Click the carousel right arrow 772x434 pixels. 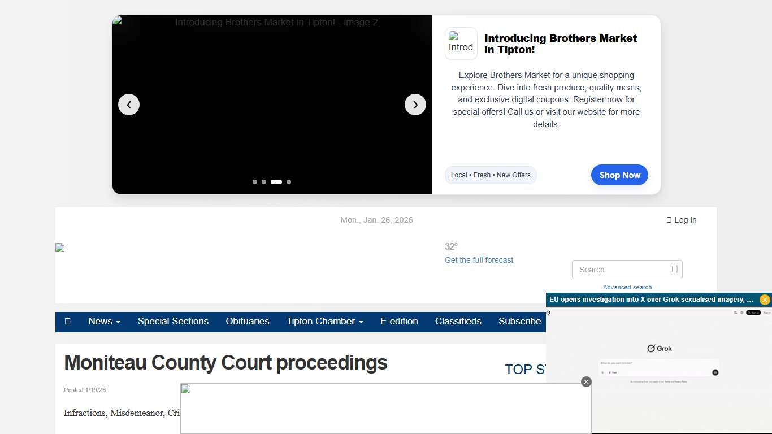[x=415, y=105]
